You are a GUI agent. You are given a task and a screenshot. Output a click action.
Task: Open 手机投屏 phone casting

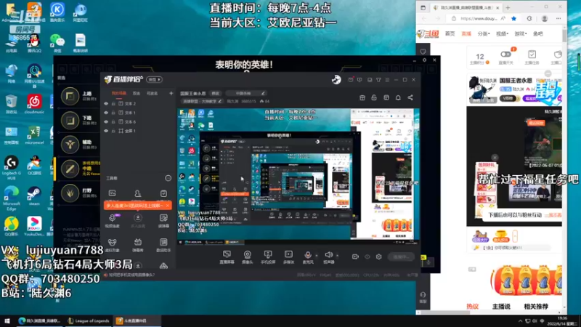(x=268, y=257)
